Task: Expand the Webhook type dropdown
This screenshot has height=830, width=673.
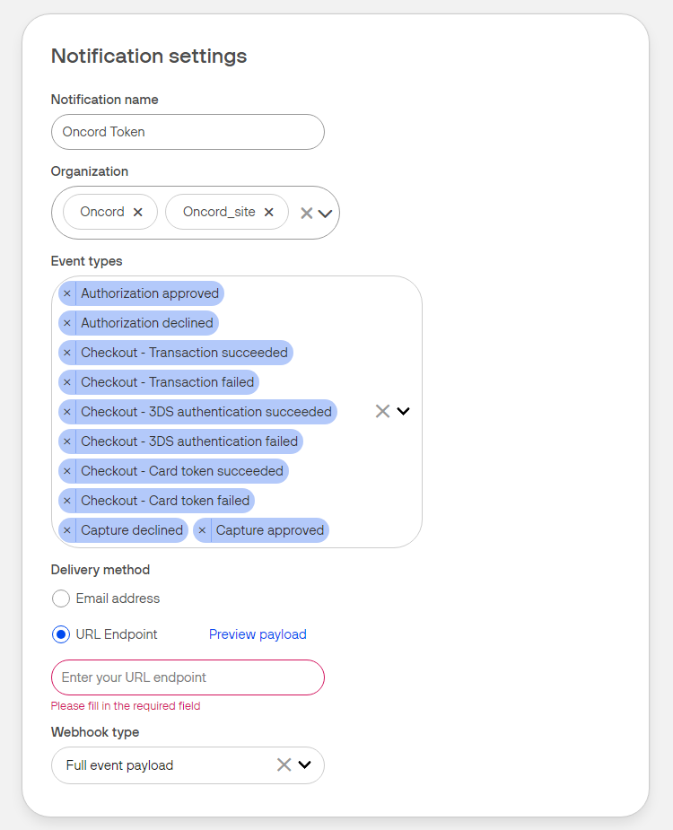Action: [305, 765]
